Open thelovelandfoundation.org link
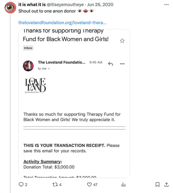Image resolution: width=173 pixels, height=193 pixels. pyautogui.click(x=62, y=23)
